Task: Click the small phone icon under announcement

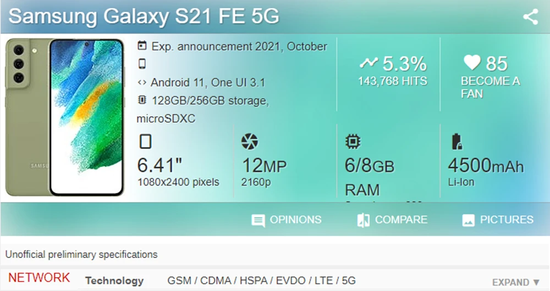Action: coord(142,64)
